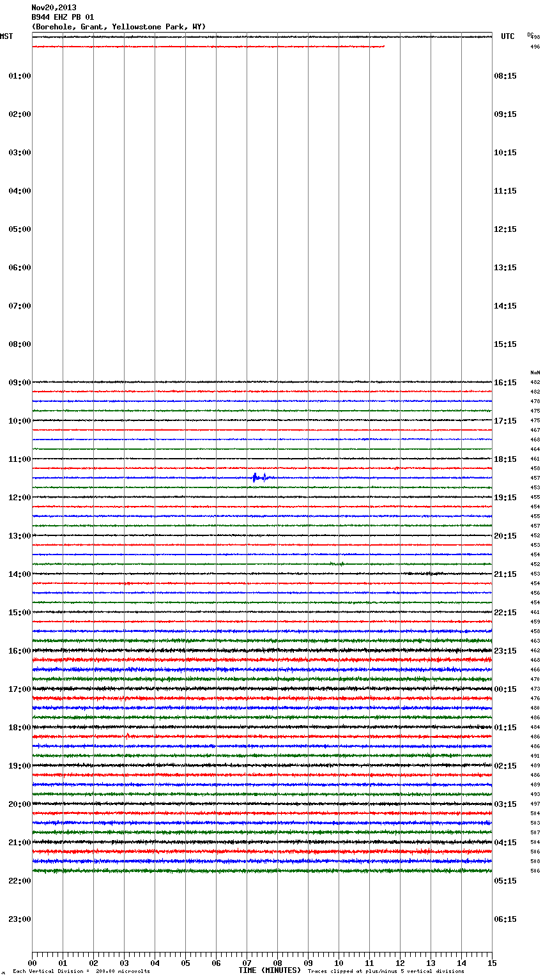Screen dimensions: 543x980
Task: Click the 04:15 UTC time label
Action: tap(505, 843)
